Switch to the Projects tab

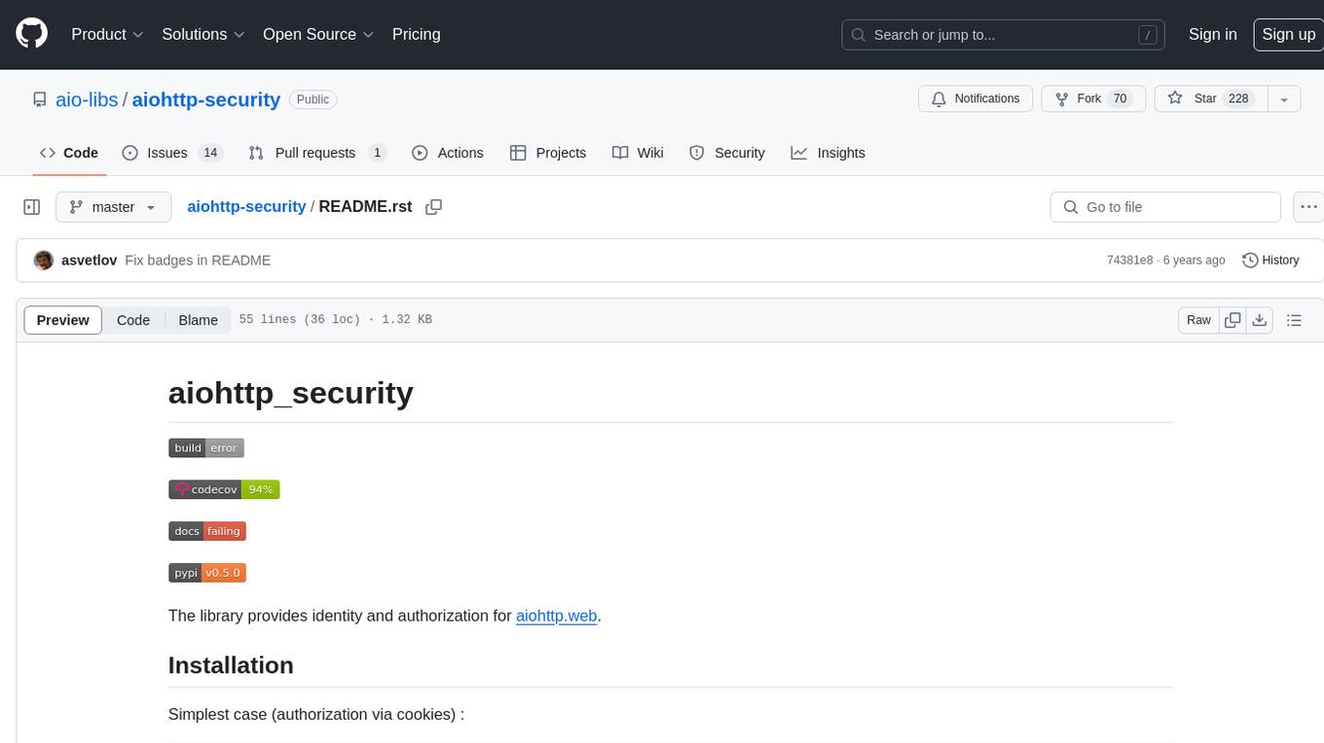point(548,153)
